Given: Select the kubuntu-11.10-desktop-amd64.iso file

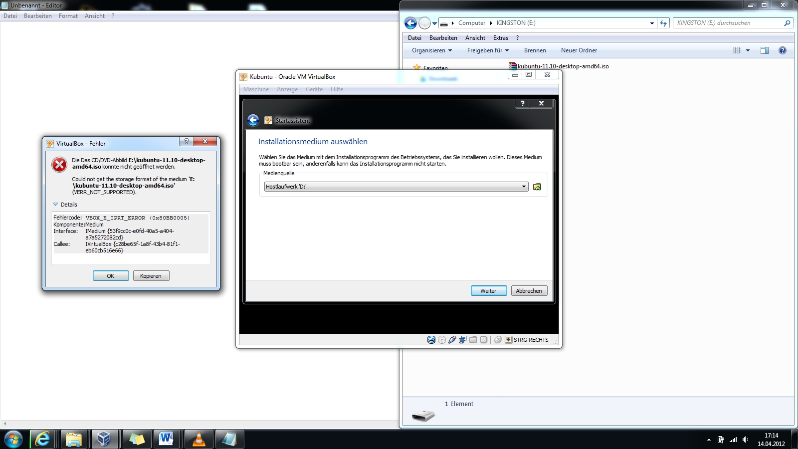Looking at the screenshot, I should (x=559, y=66).
